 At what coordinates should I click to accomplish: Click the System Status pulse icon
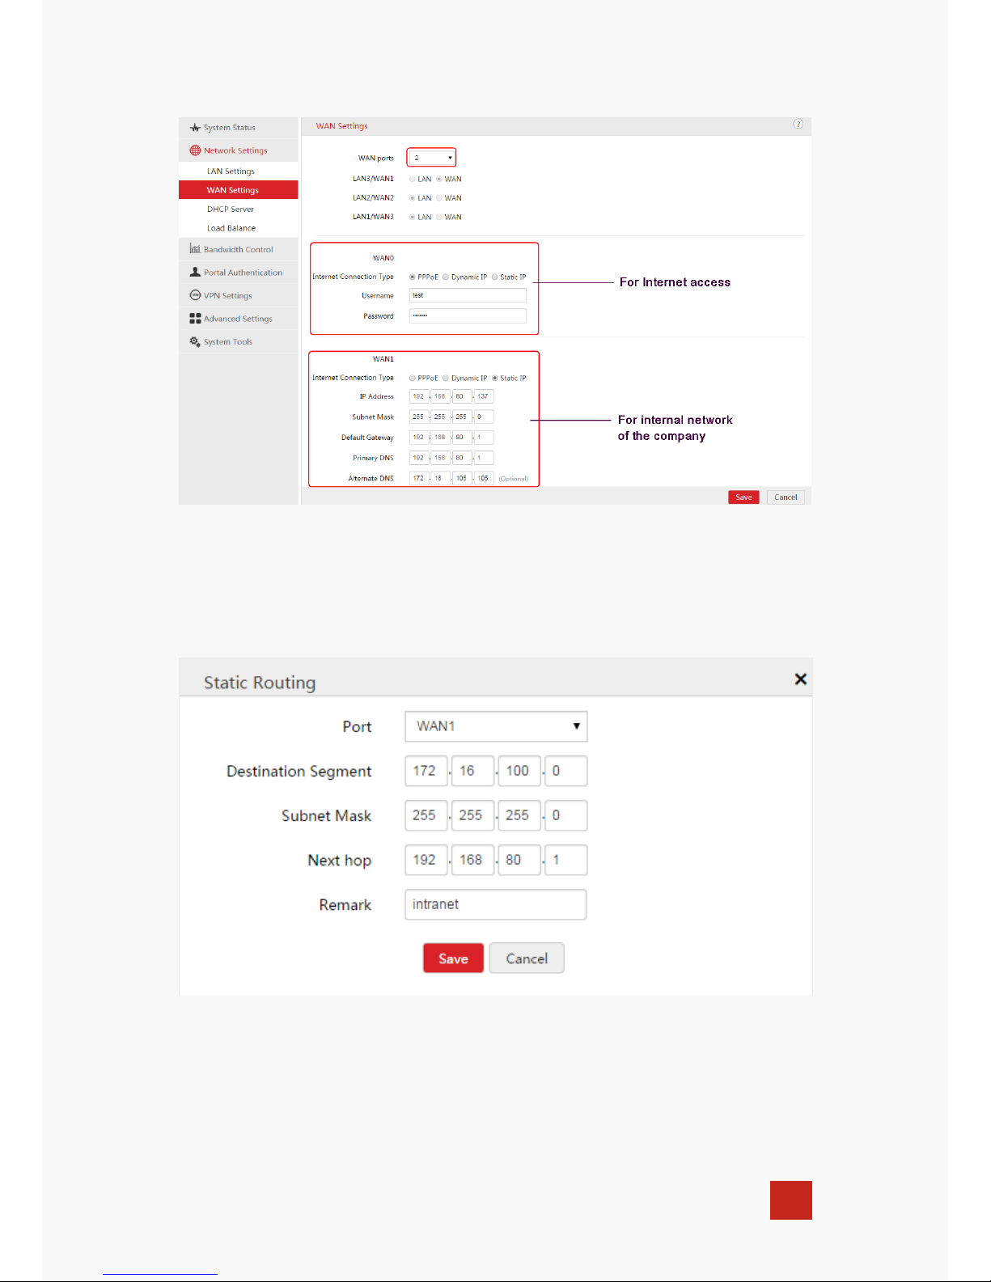pos(195,128)
